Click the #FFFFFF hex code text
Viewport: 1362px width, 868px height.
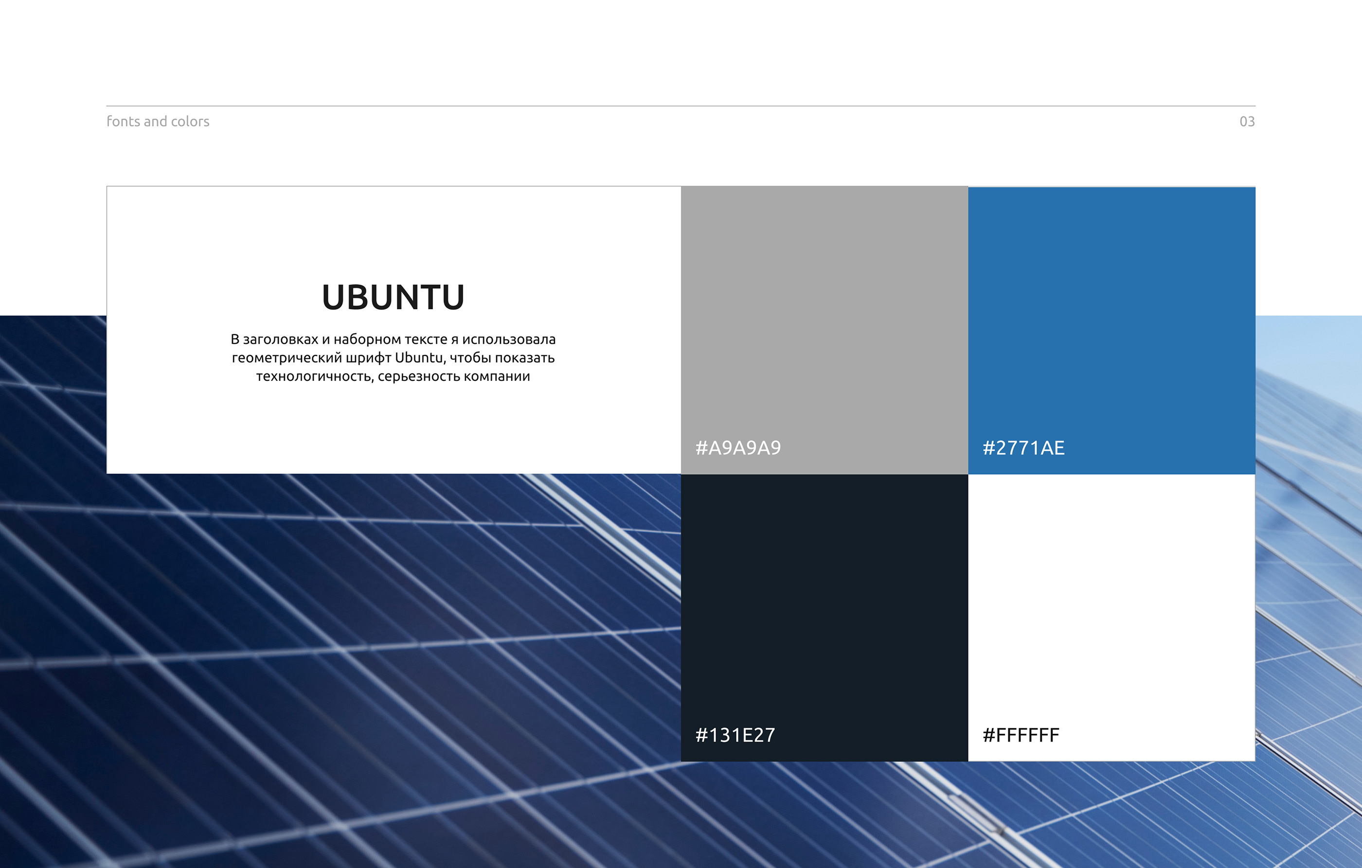point(1021,735)
